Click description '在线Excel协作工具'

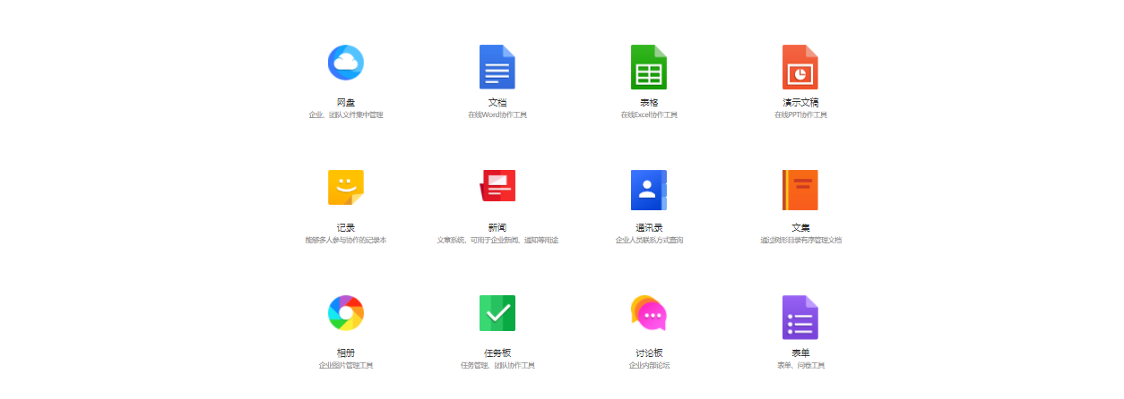click(x=649, y=115)
